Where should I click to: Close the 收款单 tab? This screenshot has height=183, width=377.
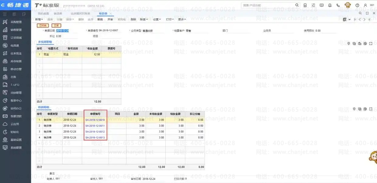(x=111, y=13)
